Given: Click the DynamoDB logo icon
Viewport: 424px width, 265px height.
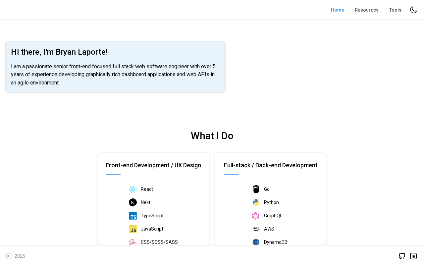Looking at the screenshot, I should pos(256,242).
